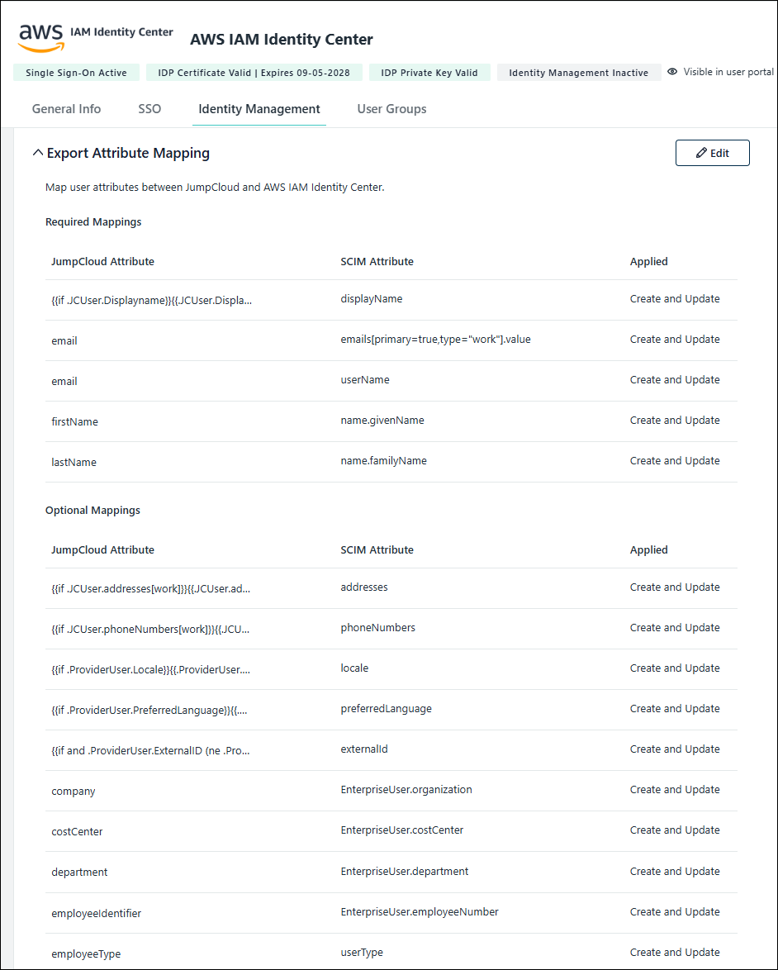Click the AWS IAM Identity Center logo

95,37
